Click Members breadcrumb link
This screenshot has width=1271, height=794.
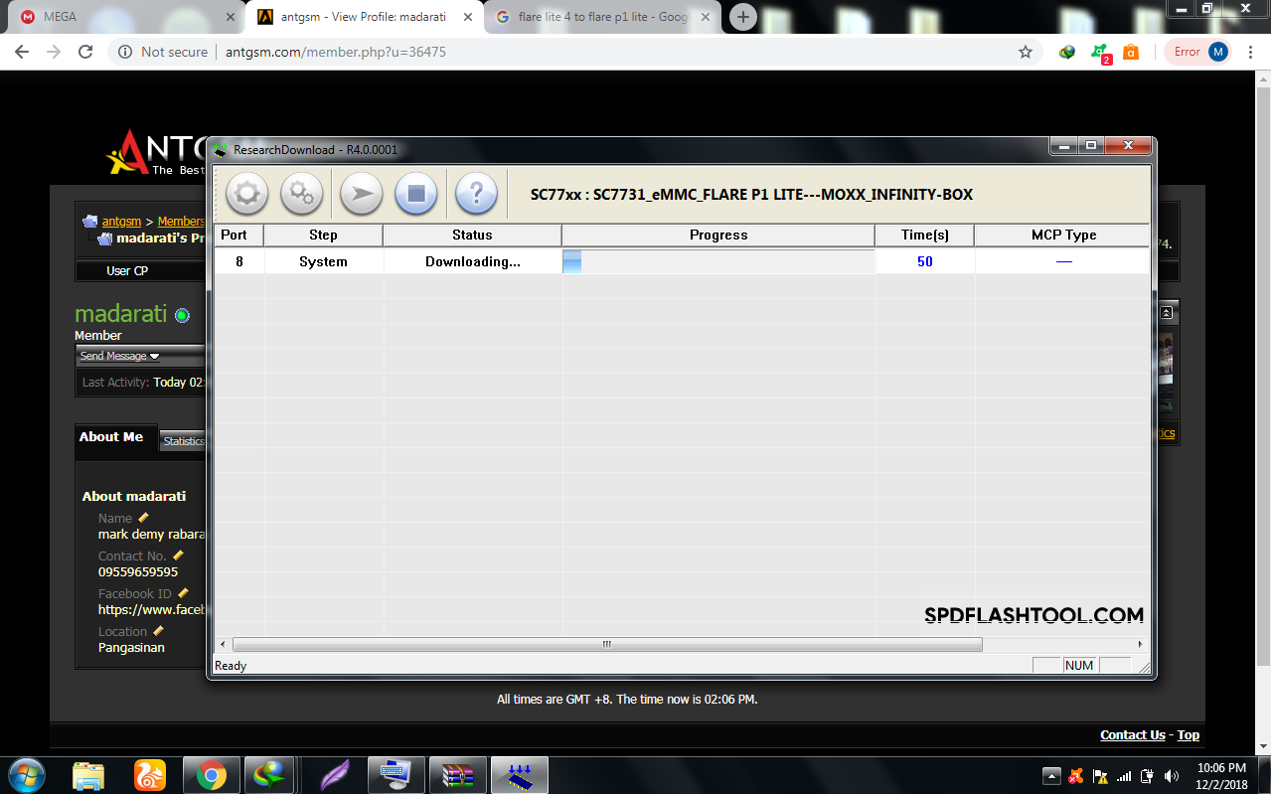click(x=181, y=222)
